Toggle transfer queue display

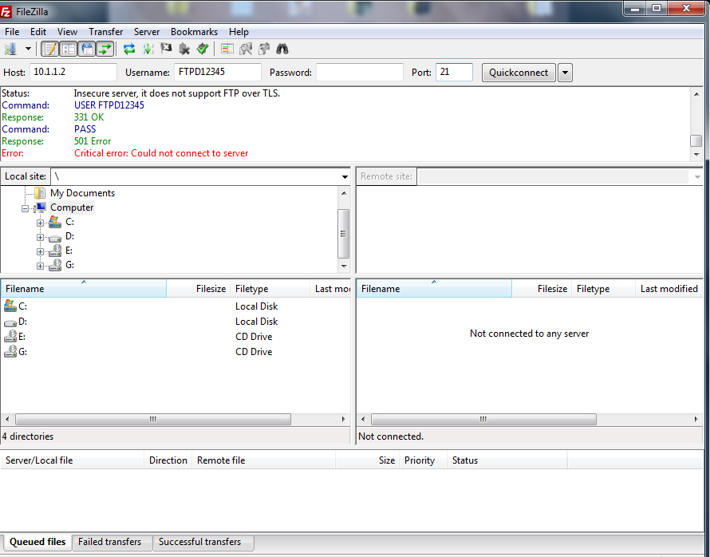pos(105,49)
